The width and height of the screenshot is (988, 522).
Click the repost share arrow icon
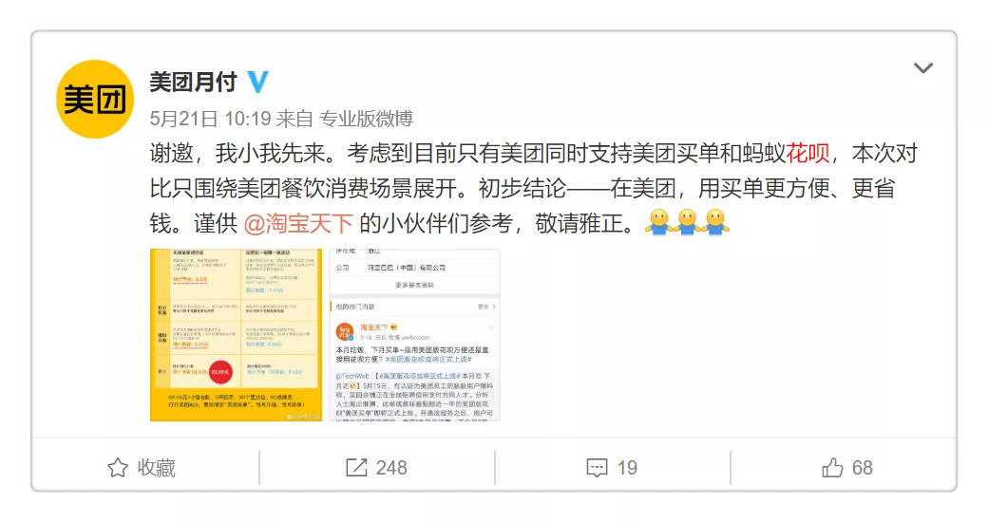pyautogui.click(x=356, y=468)
